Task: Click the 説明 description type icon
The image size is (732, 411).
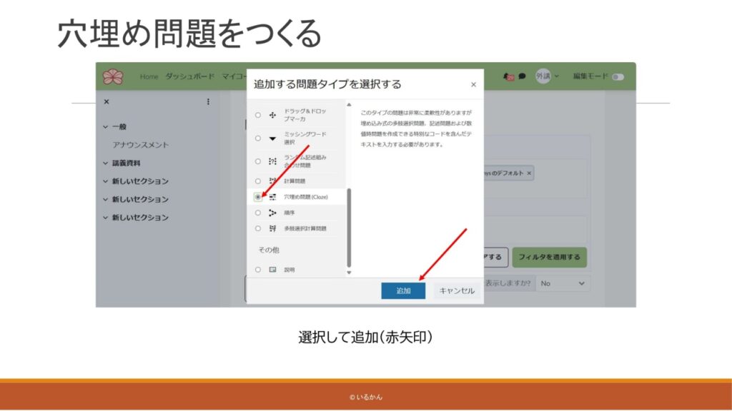Action: pos(272,270)
